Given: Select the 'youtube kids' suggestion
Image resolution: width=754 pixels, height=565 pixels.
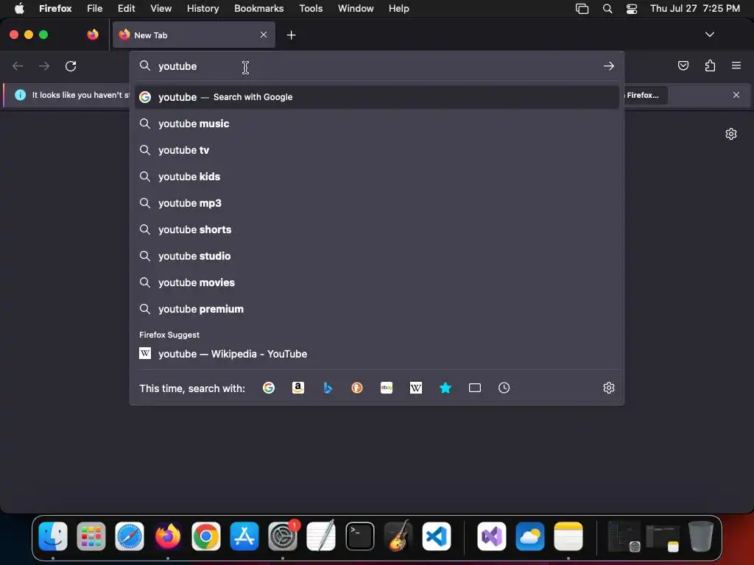Looking at the screenshot, I should coord(377,177).
